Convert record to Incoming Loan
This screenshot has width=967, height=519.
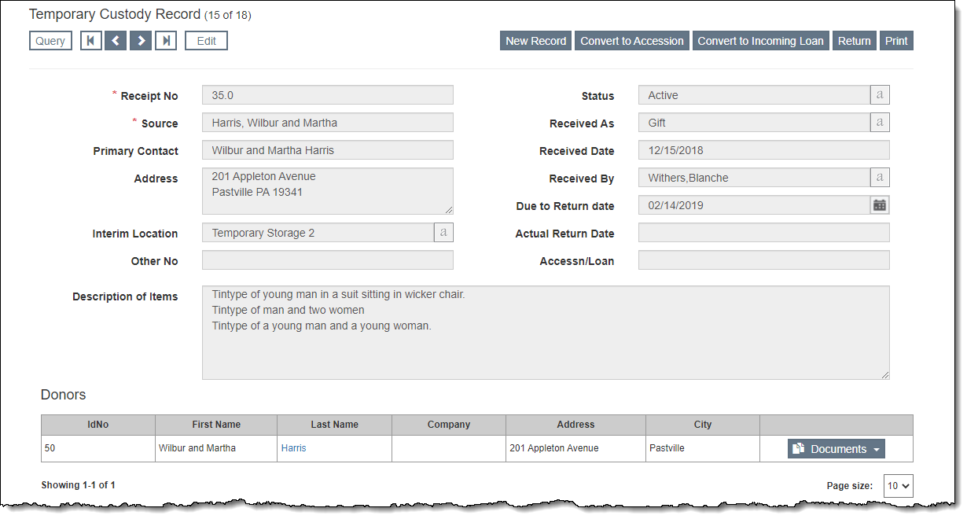(x=760, y=41)
